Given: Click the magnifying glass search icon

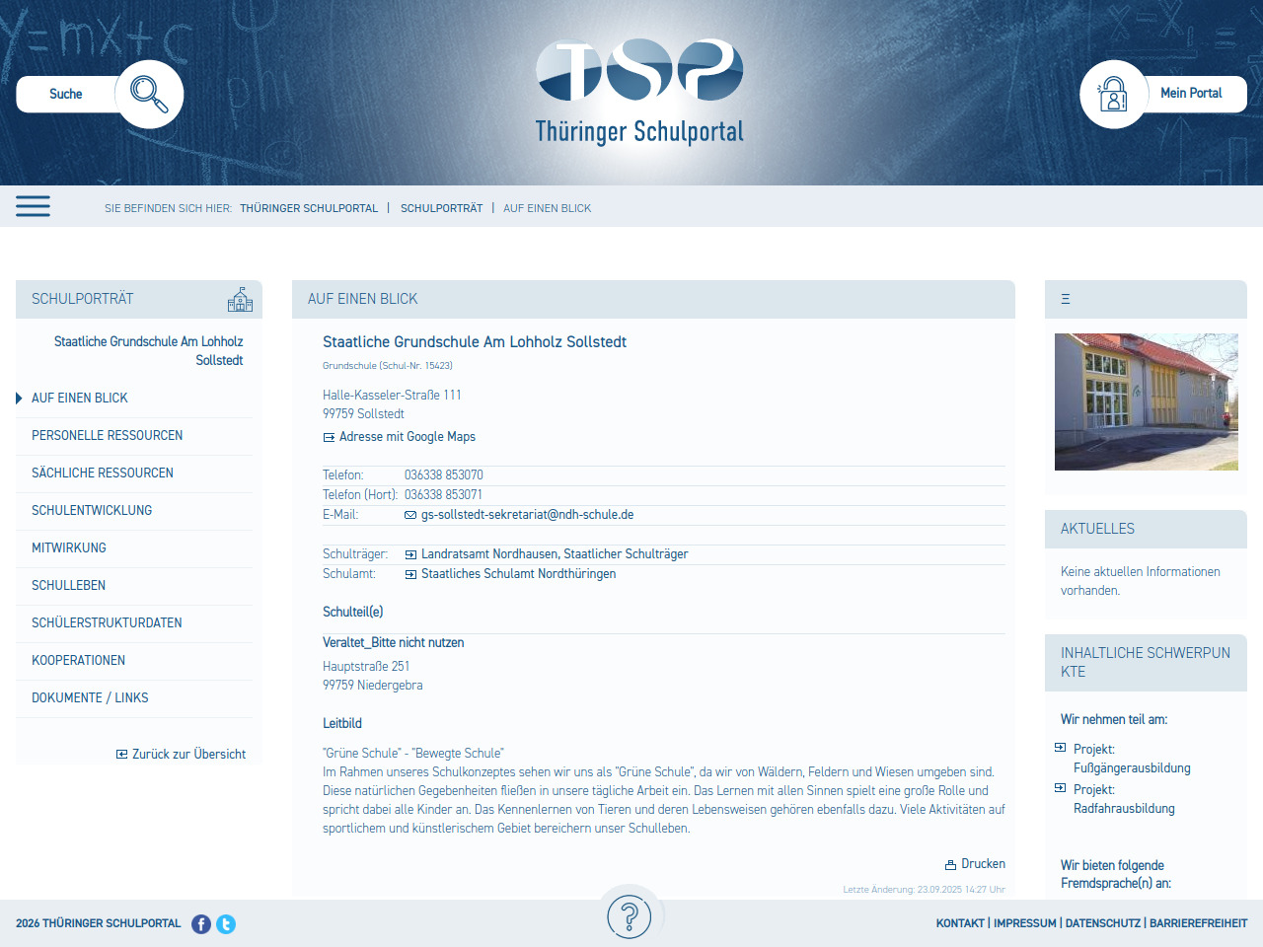Looking at the screenshot, I should tap(149, 95).
